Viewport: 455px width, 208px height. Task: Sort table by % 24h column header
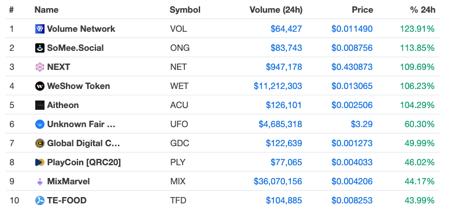tap(423, 10)
